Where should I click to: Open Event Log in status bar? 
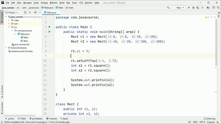tap(210, 118)
